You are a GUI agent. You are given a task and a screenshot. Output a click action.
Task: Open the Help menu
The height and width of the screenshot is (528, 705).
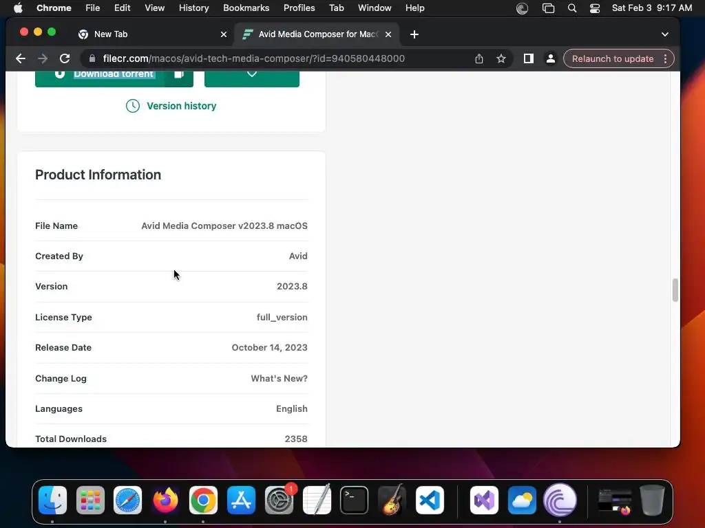tap(414, 8)
